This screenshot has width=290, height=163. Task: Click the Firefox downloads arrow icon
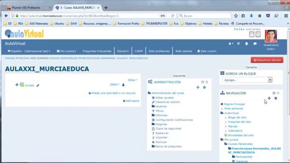pos(251,16)
